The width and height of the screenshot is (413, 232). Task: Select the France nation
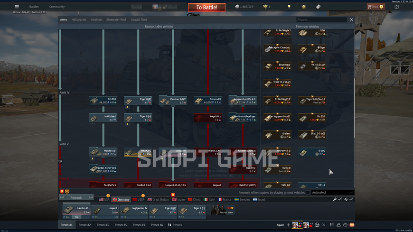coord(225,199)
